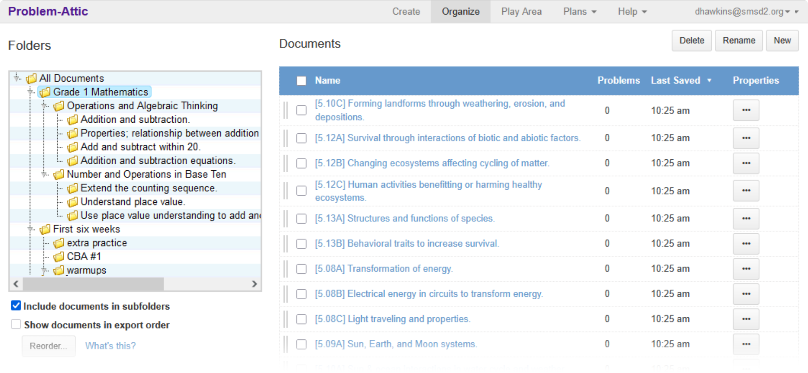Uncheck Include documents in subfolders
The width and height of the screenshot is (808, 373).
point(16,306)
